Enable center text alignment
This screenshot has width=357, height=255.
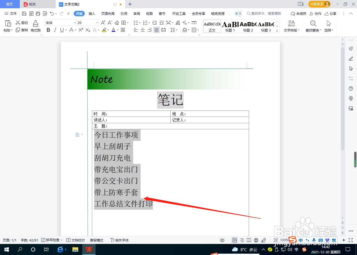142,30
